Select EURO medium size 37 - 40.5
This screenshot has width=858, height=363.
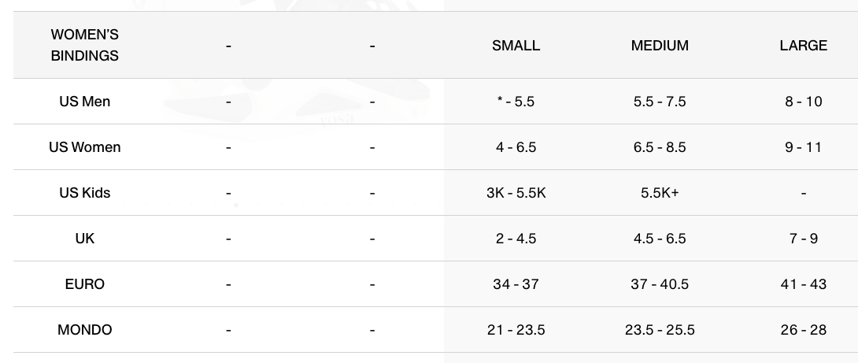pyautogui.click(x=660, y=284)
